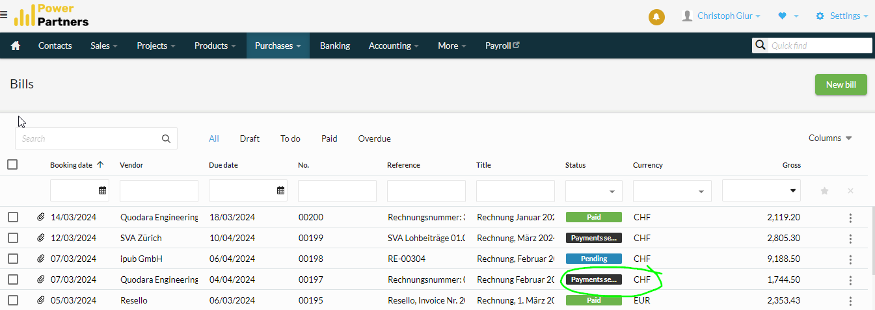Screen dimensions: 875x310
Task: Open three-dot menu for bill 00197
Action: click(x=850, y=280)
